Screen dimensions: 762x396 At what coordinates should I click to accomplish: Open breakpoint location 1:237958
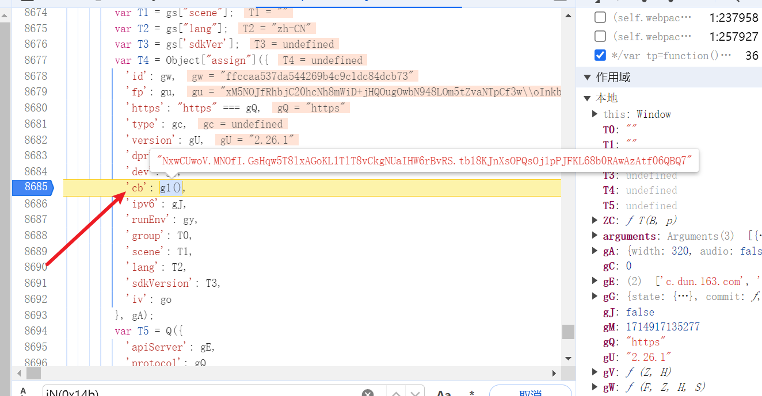(x=734, y=18)
